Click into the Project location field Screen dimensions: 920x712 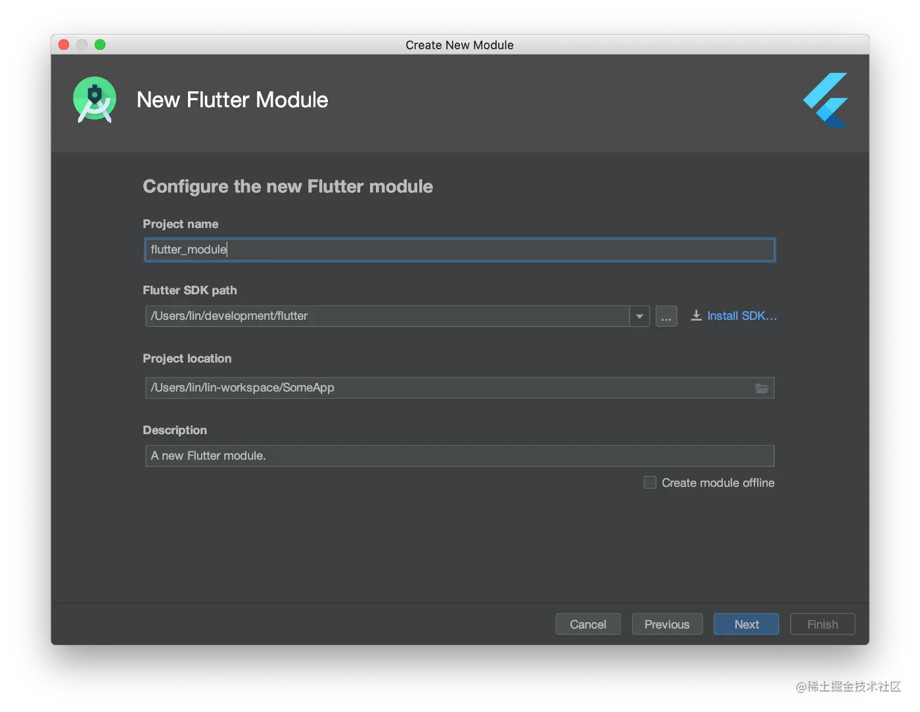coord(447,388)
